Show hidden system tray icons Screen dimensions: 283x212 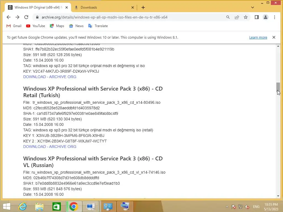pos(227,207)
